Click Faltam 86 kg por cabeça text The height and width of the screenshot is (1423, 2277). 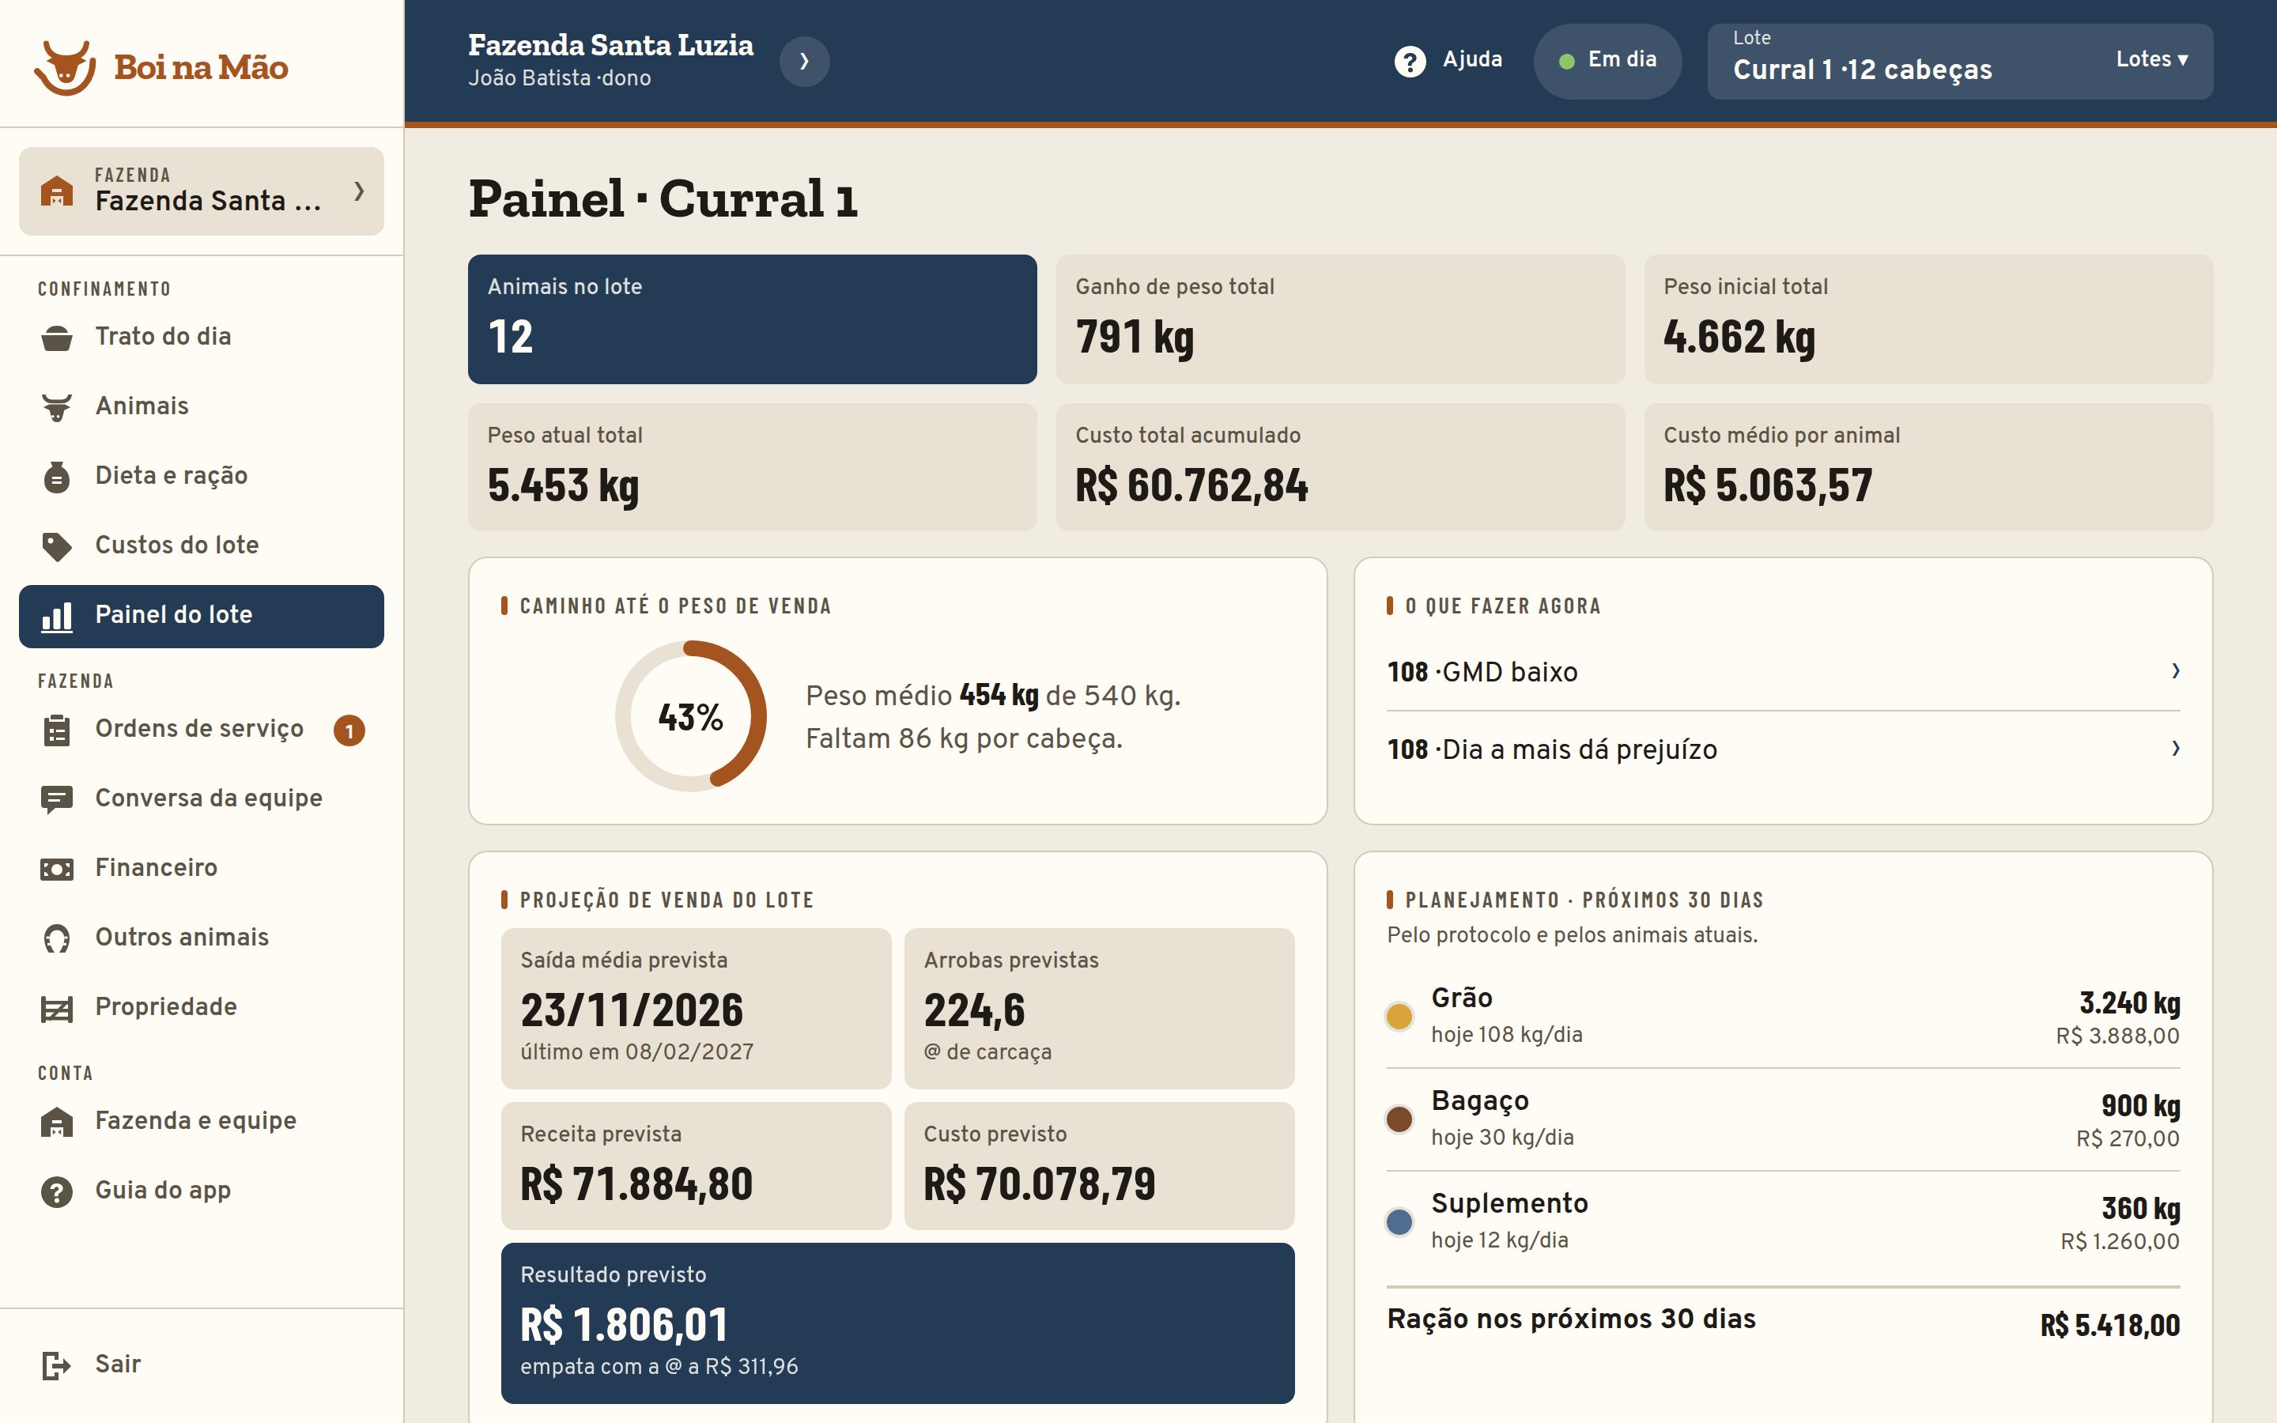[x=964, y=739]
